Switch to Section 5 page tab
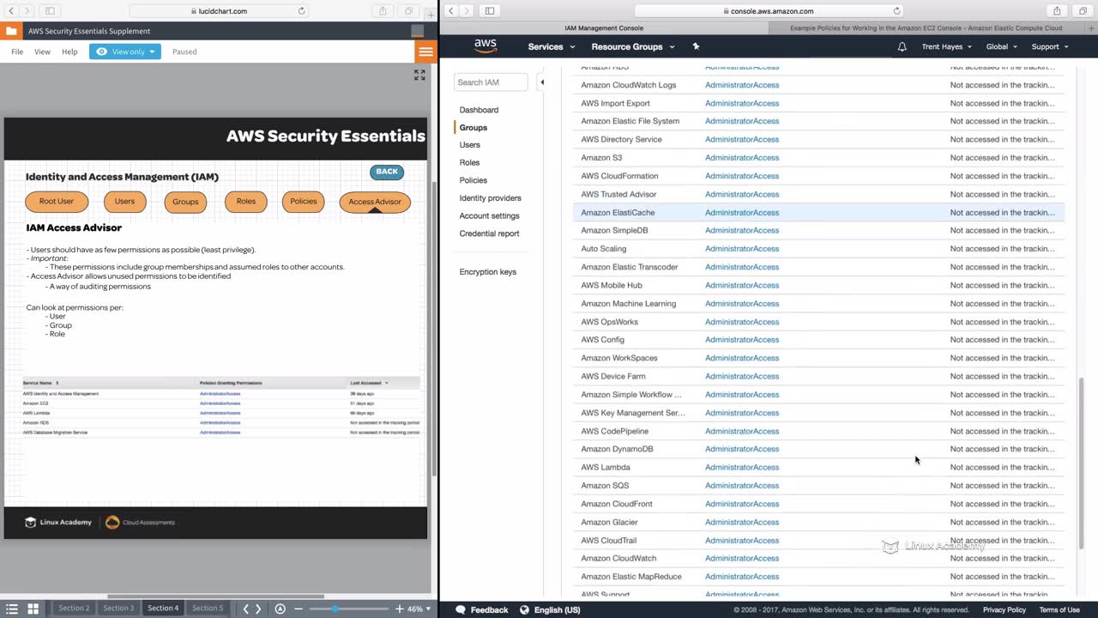Image resolution: width=1098 pixels, height=618 pixels. [207, 608]
